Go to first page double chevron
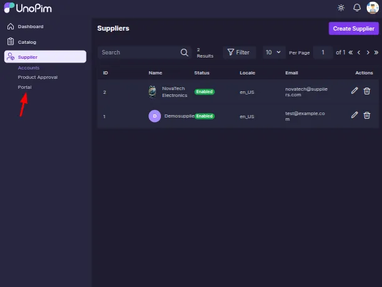The height and width of the screenshot is (287, 382). click(351, 53)
